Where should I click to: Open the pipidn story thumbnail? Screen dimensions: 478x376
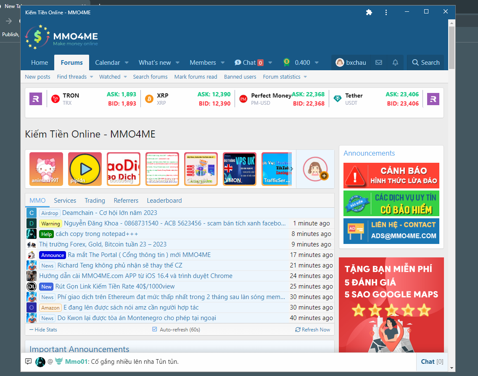[85, 169]
